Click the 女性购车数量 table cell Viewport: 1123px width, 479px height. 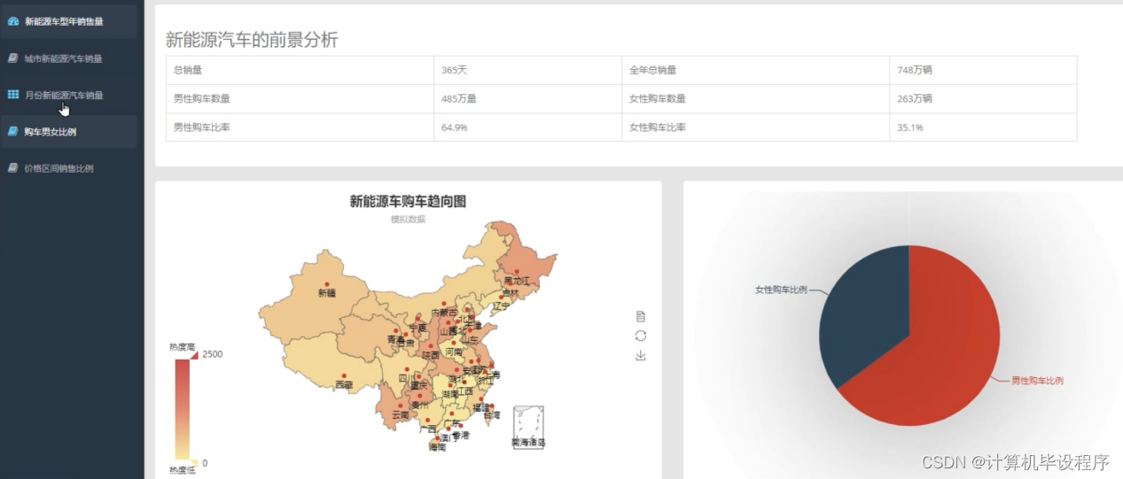click(755, 98)
